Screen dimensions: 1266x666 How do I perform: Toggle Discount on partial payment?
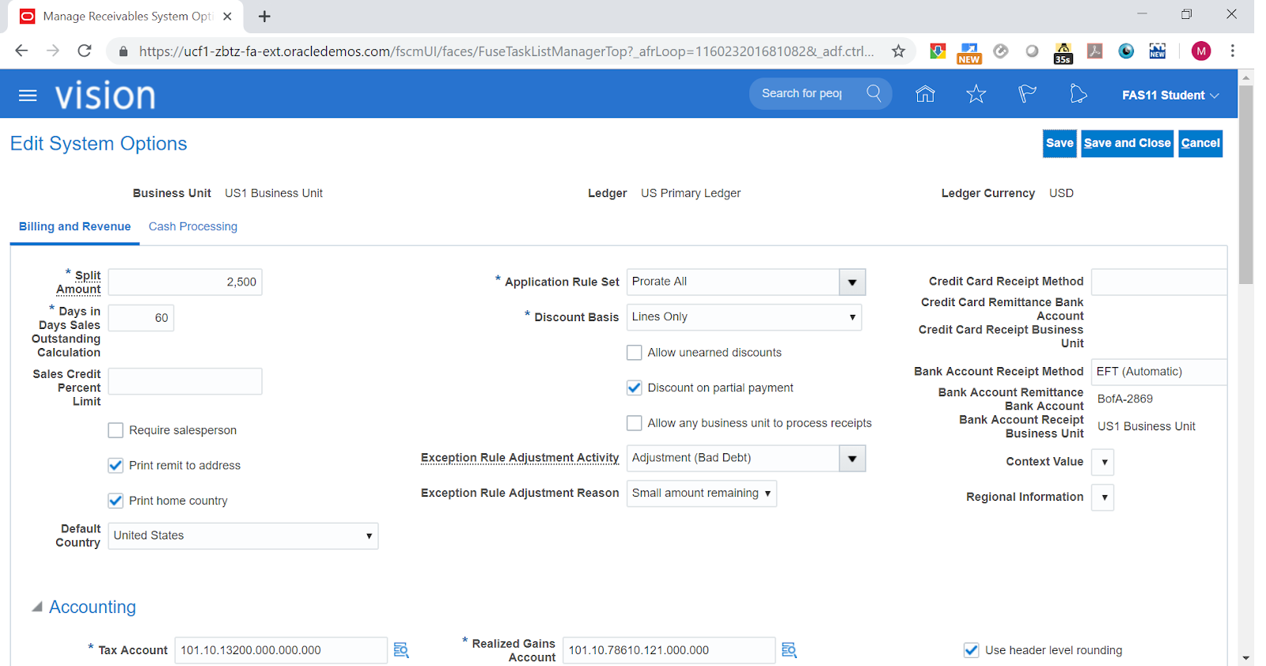click(634, 388)
